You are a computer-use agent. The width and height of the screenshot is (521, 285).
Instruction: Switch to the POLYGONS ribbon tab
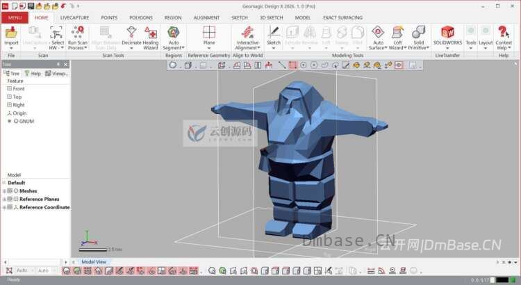pos(141,17)
